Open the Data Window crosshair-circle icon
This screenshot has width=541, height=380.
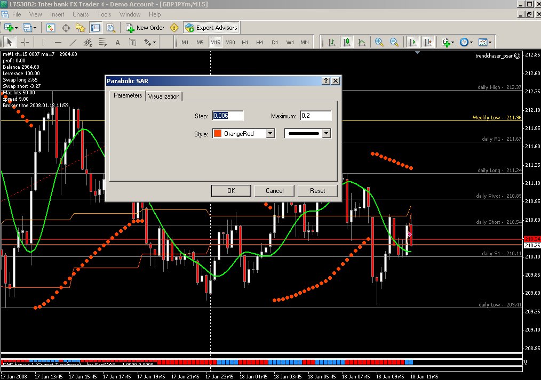66,28
